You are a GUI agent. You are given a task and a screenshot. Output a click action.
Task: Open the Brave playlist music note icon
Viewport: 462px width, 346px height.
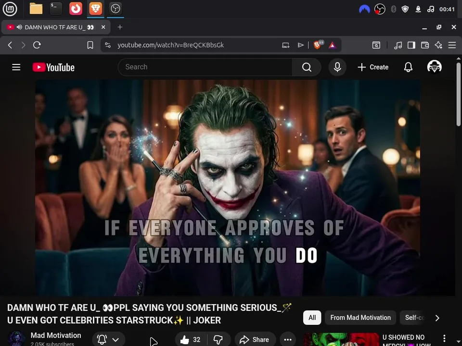coord(398,45)
